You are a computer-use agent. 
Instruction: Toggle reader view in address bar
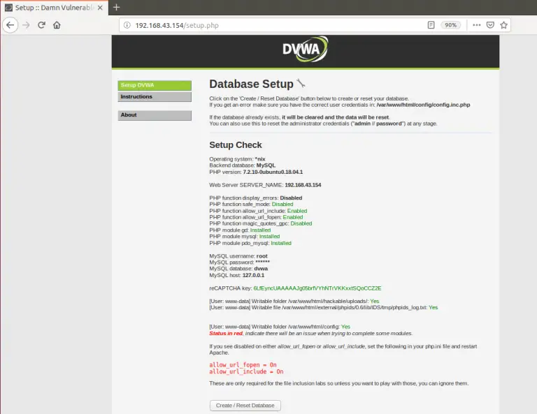point(431,24)
